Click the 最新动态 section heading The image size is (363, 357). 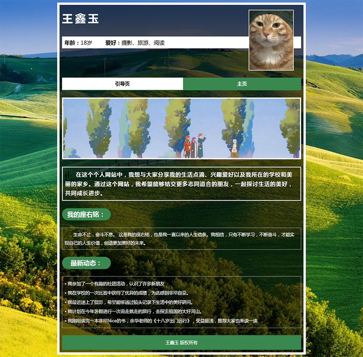click(86, 263)
